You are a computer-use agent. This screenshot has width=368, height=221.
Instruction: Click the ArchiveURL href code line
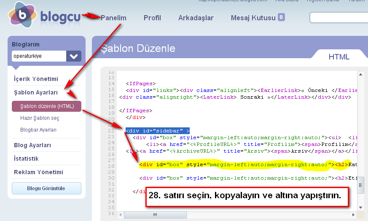(241, 151)
